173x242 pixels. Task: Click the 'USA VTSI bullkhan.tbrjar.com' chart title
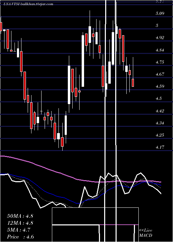point(28,4)
